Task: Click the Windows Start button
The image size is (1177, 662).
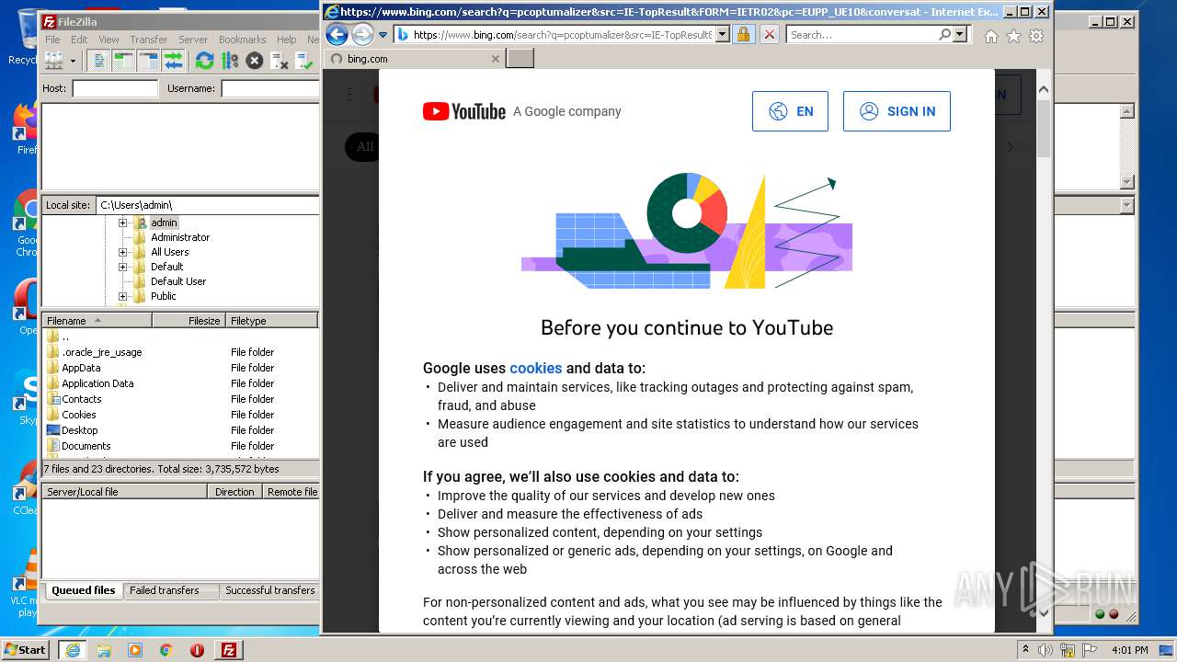Action: click(x=26, y=649)
